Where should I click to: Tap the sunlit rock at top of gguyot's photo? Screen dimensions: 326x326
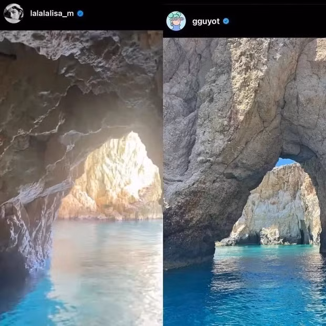point(247,68)
